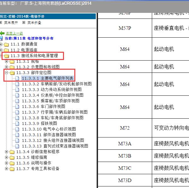Click the page icon for 11.3.3.8 车轮/车身底部部件视图
Viewport: 189px width, 188px height.
click(x=17, y=118)
